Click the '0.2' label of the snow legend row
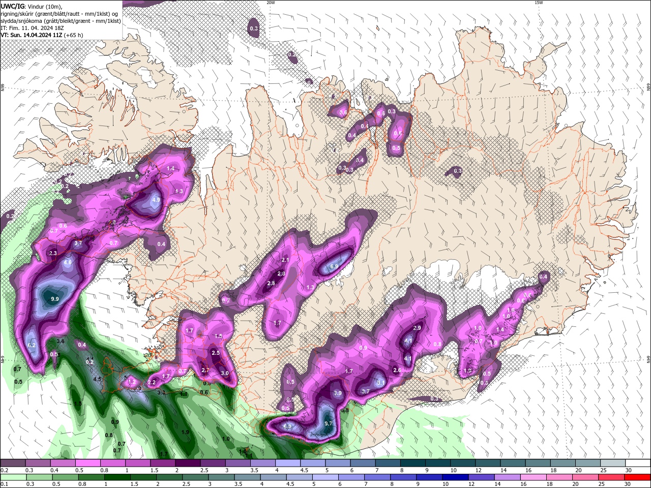The width and height of the screenshot is (651, 488). tap(4, 470)
